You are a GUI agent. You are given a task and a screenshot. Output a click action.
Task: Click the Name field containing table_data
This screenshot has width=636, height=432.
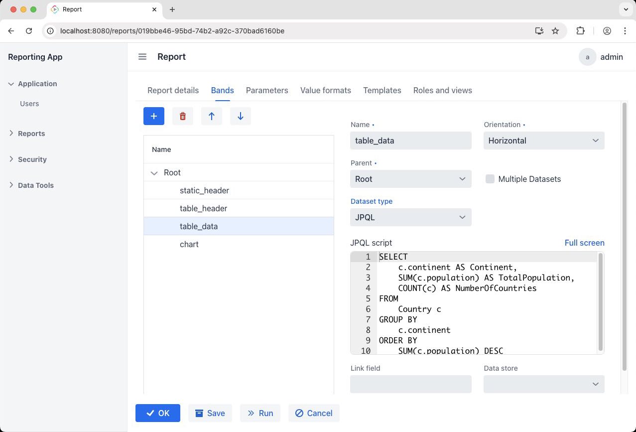click(411, 141)
